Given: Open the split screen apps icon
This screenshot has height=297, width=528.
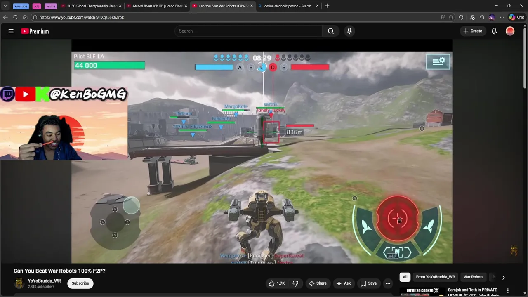Looking at the screenshot, I should [443, 17].
